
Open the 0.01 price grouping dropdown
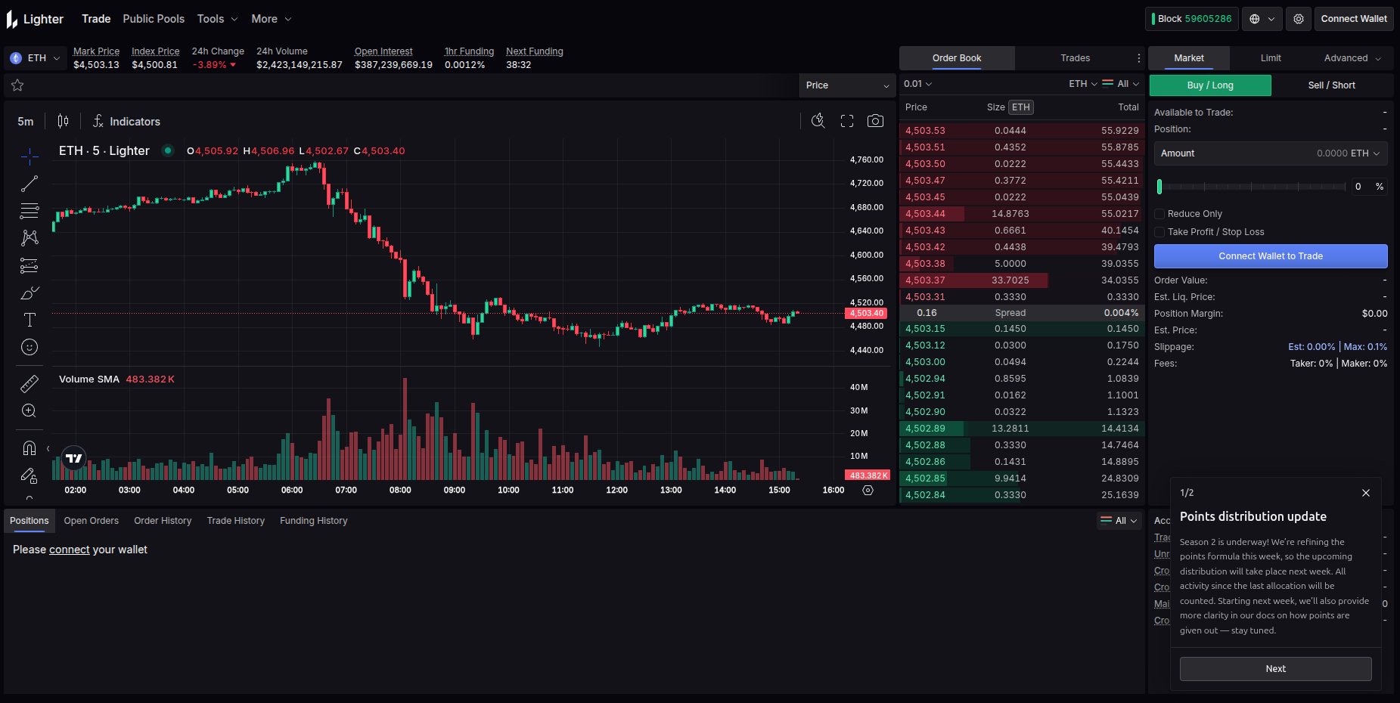(x=918, y=84)
